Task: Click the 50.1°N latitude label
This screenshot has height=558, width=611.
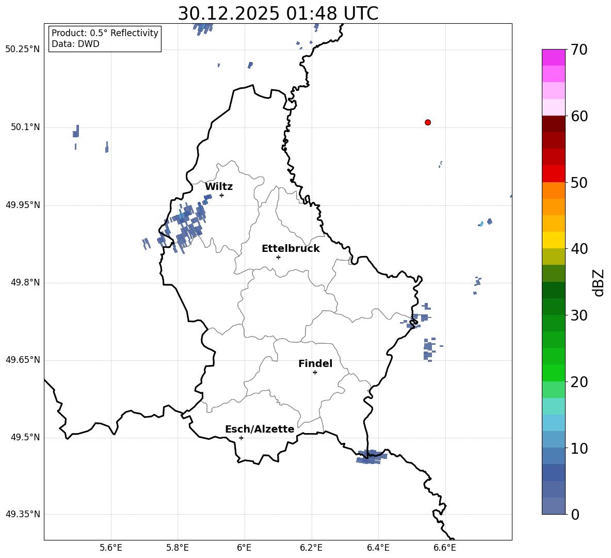Action: [25, 127]
